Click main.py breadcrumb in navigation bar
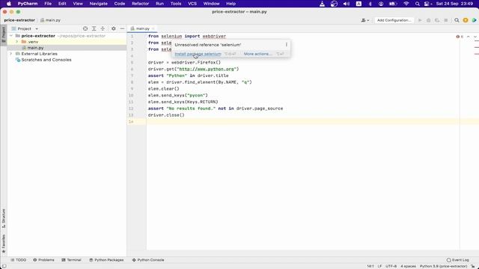The image size is (479, 269). [50, 20]
